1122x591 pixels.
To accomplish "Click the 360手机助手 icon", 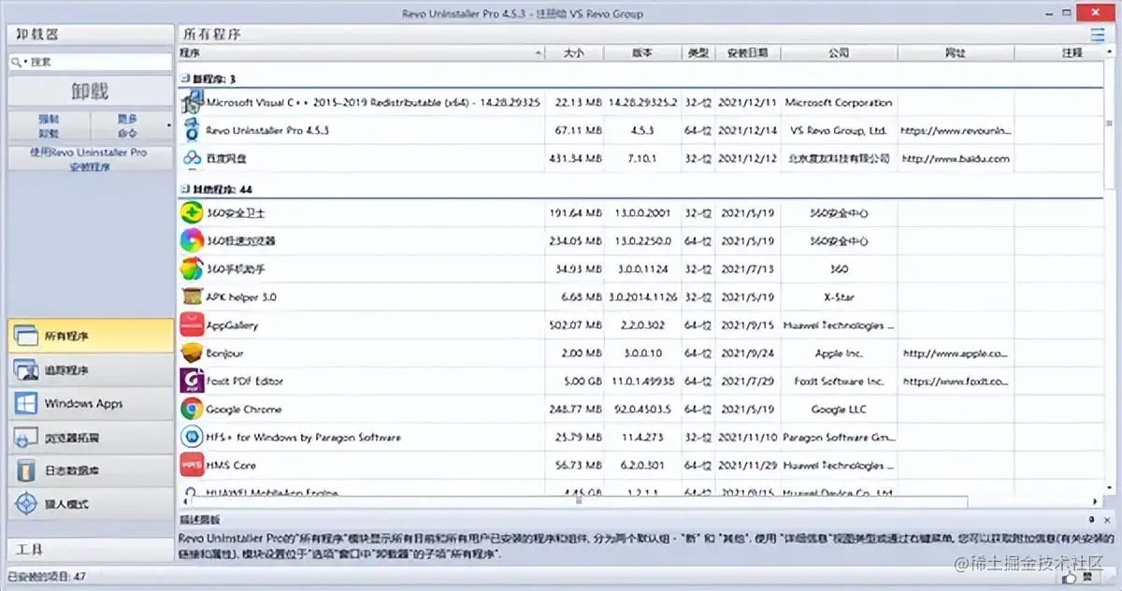I will pos(192,268).
